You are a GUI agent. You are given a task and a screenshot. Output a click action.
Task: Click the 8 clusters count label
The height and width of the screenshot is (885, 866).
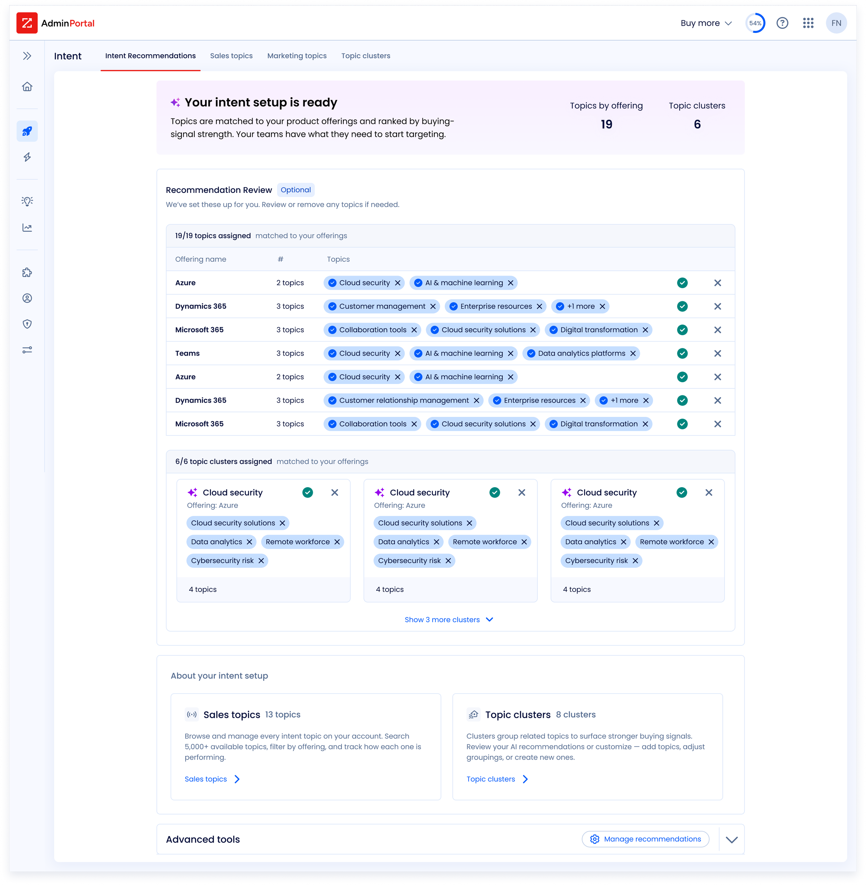[576, 715]
